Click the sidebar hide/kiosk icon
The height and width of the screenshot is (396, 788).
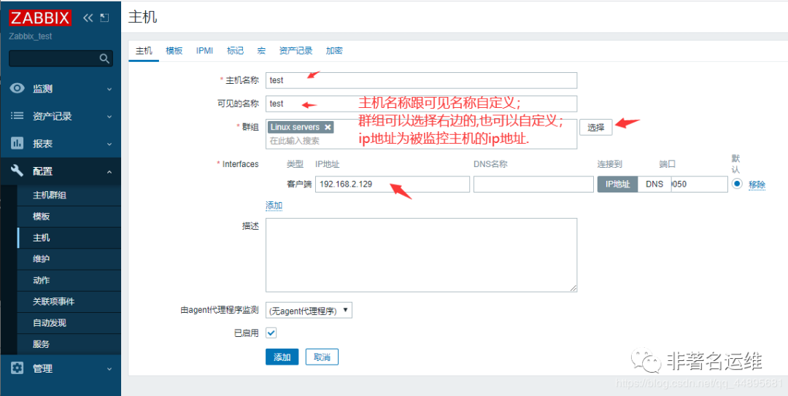(x=104, y=18)
